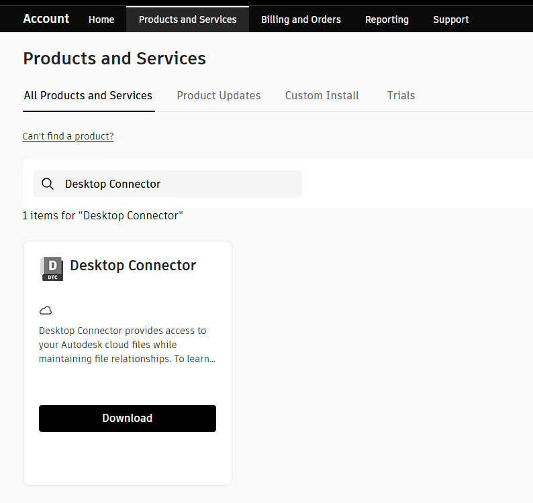The width and height of the screenshot is (533, 503).
Task: Click the Desktop Connector description text
Action: [127, 345]
